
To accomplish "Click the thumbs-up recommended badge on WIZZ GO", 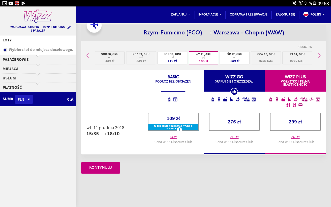I will click(234, 91).
